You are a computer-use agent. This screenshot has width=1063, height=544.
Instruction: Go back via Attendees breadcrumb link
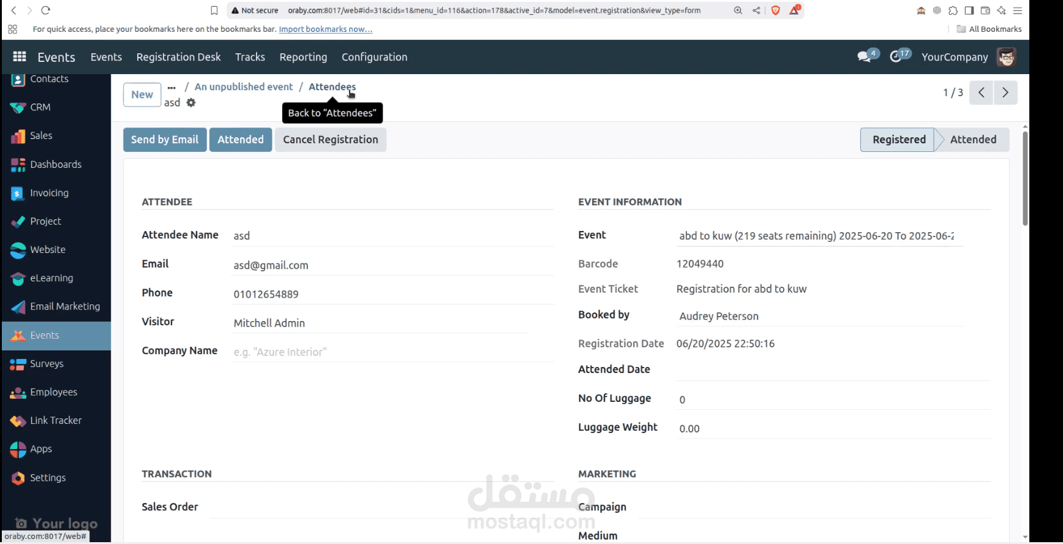click(332, 87)
